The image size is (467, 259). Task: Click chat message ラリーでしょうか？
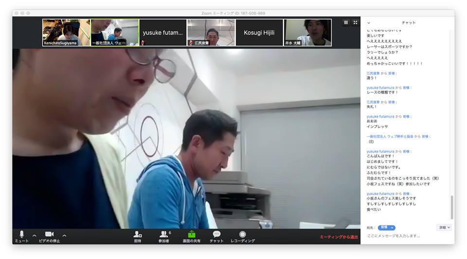tap(382, 52)
